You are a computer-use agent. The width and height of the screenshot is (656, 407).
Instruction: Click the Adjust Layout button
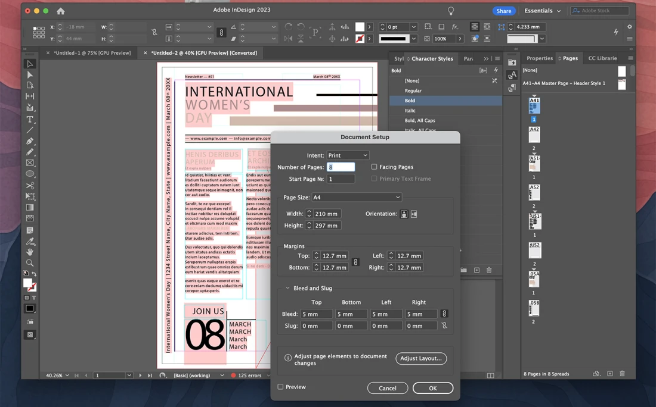(x=420, y=358)
